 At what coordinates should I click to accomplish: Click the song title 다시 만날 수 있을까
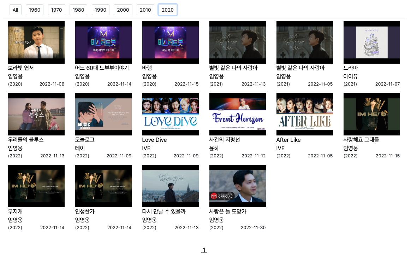pyautogui.click(x=164, y=212)
